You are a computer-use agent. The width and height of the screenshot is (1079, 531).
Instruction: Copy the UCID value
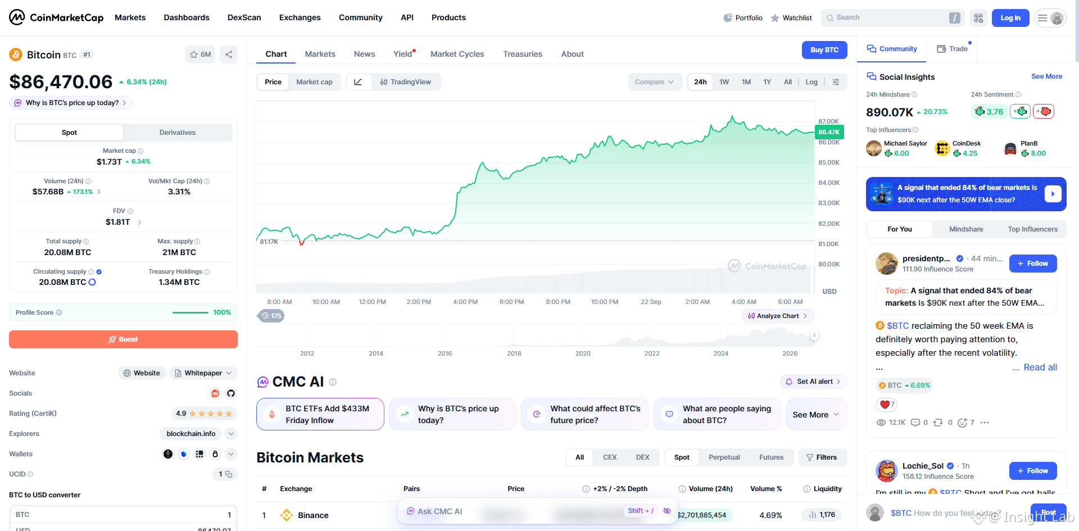pyautogui.click(x=229, y=474)
